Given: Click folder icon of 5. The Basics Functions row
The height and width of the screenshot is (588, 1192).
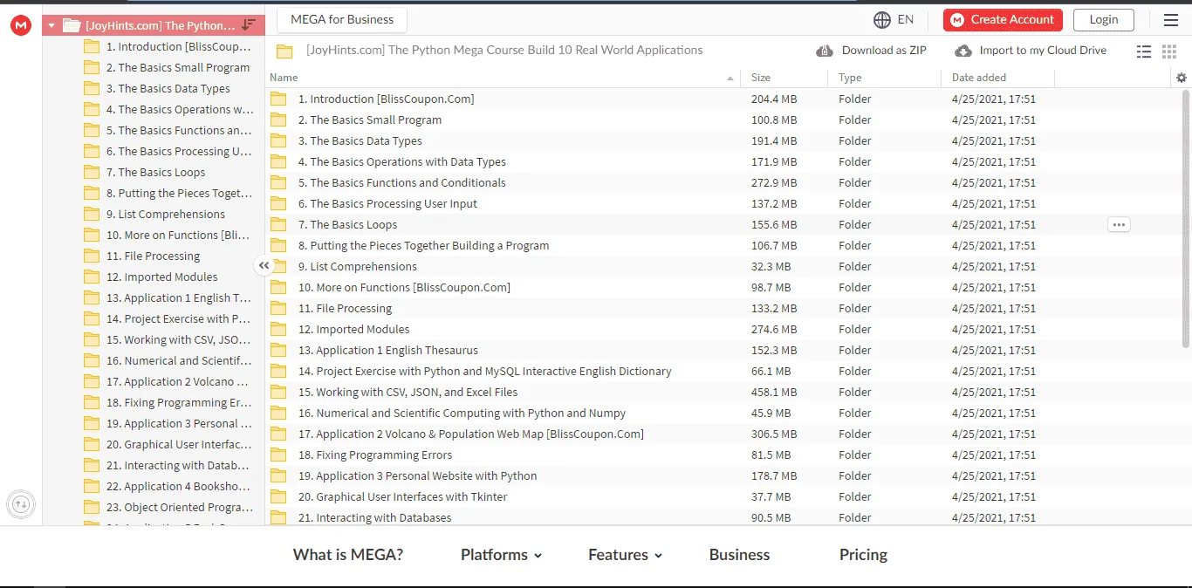Looking at the screenshot, I should point(278,182).
